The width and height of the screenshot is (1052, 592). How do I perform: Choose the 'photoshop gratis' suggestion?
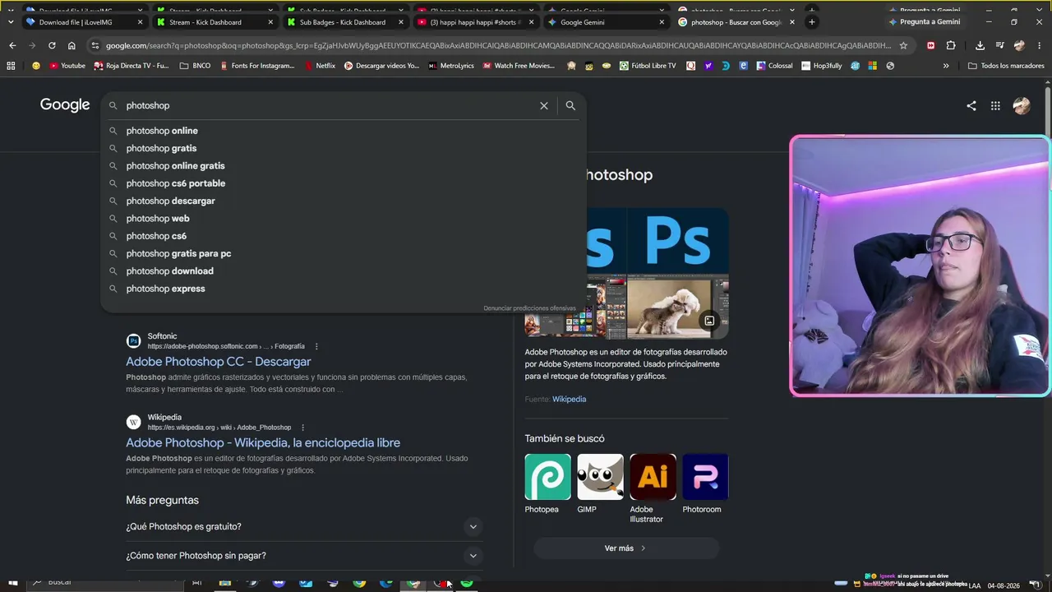tap(344, 148)
